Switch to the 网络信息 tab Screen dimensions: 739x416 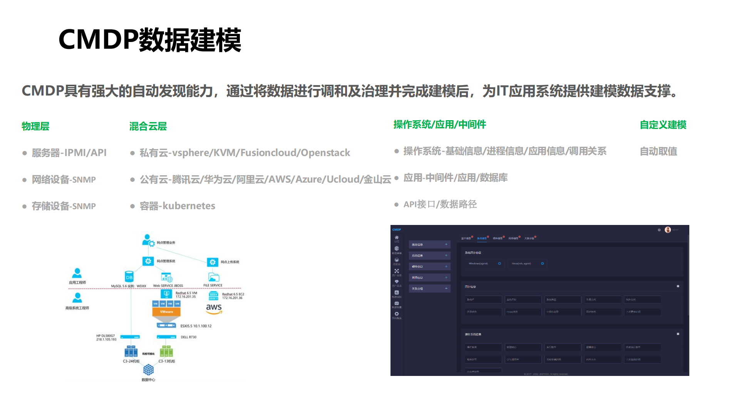pyautogui.click(x=513, y=238)
